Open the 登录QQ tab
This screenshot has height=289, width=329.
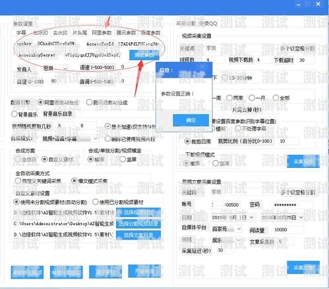[x=208, y=24]
